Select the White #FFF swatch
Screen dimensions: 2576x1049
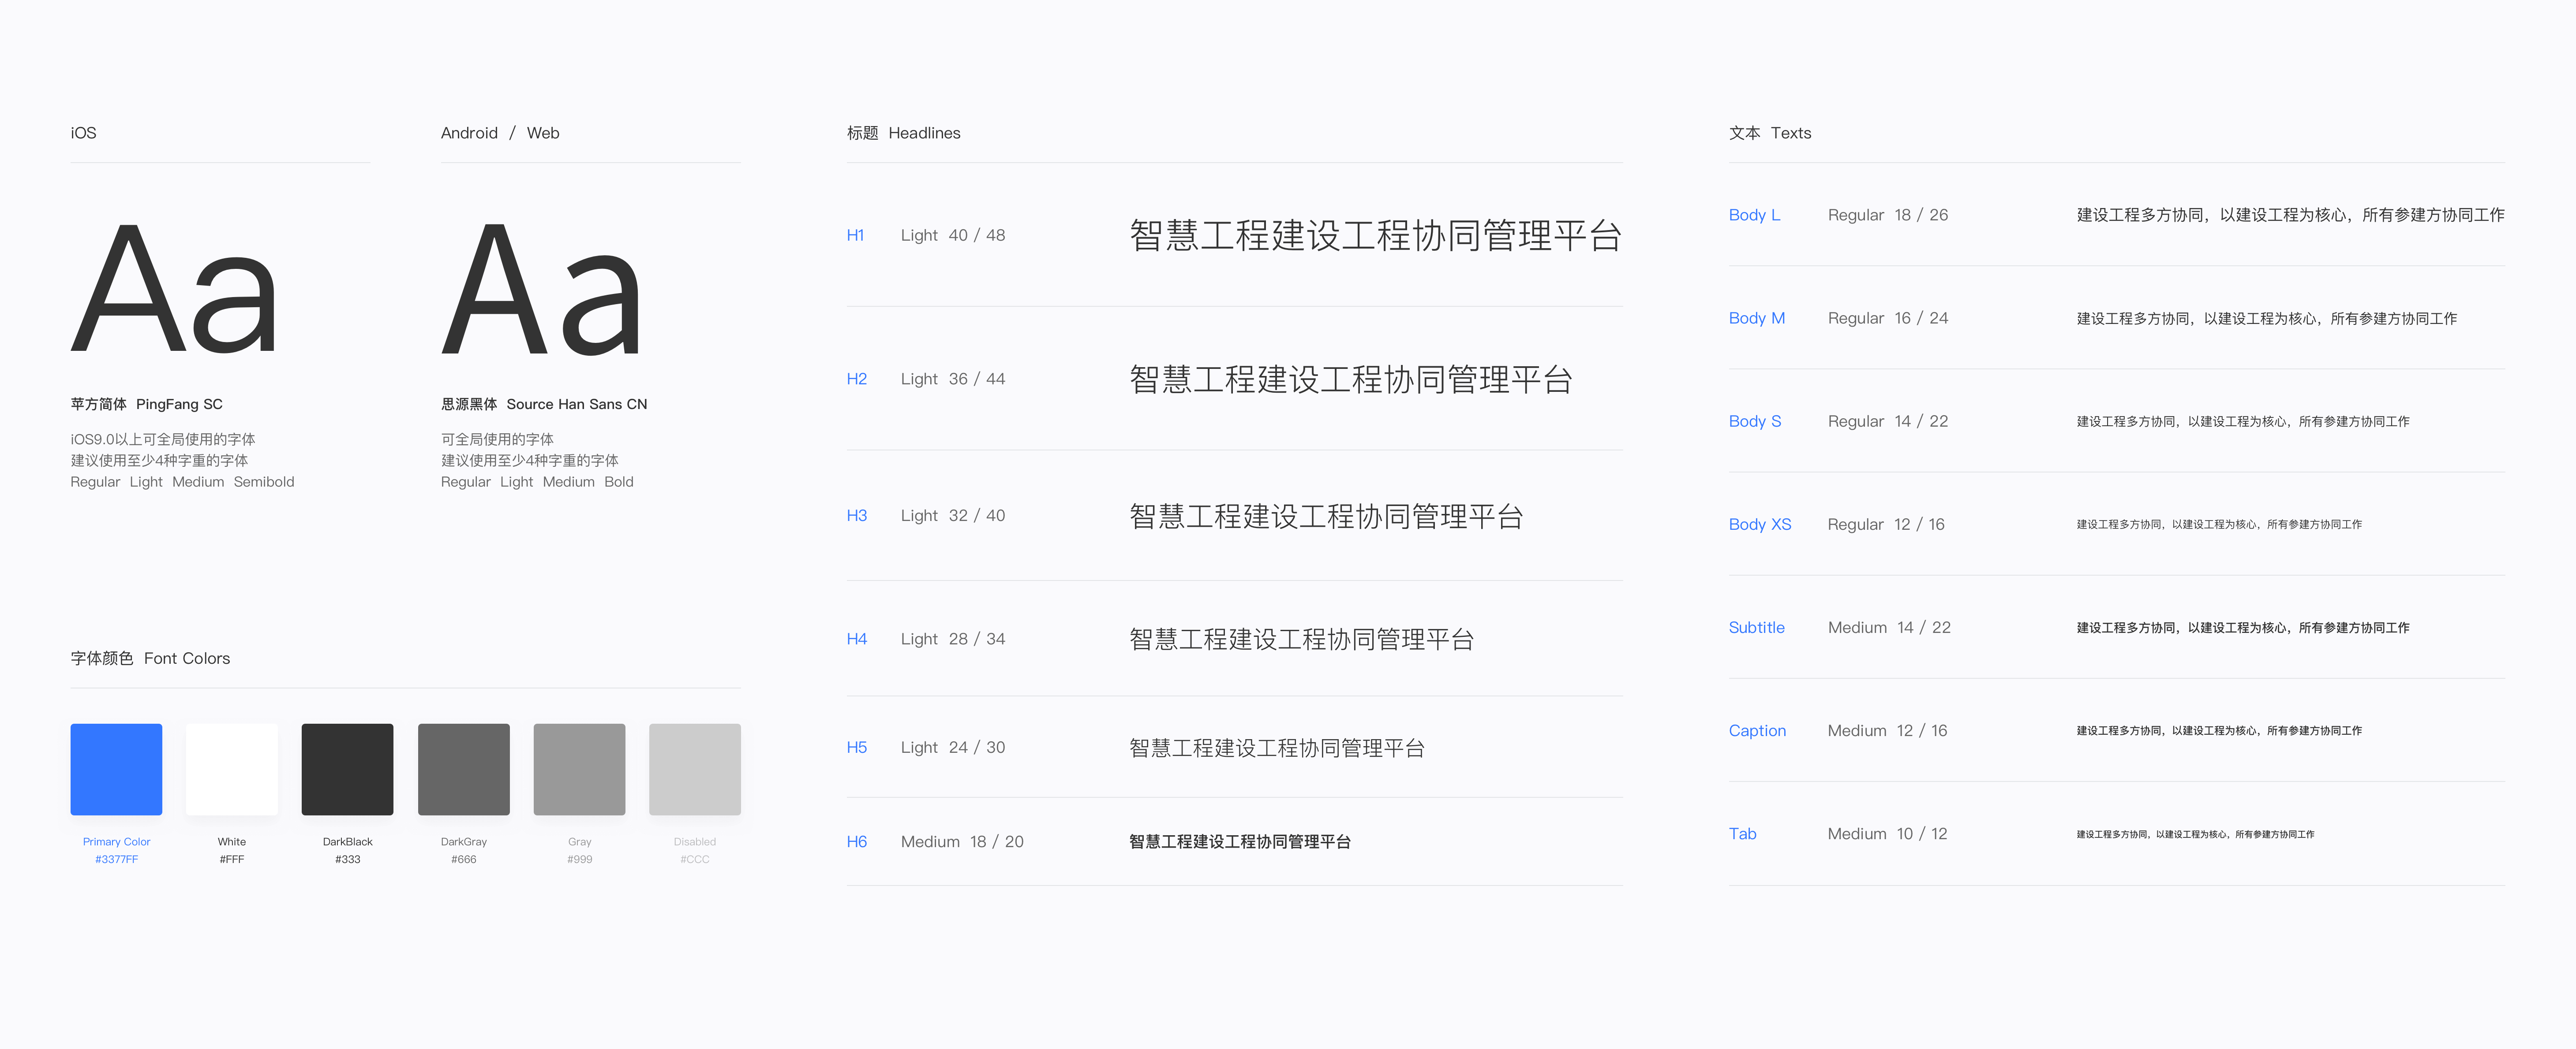[232, 769]
